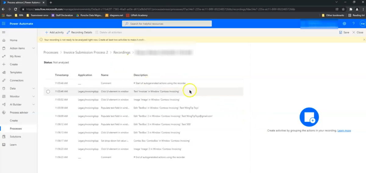The height and width of the screenshot is (173, 366).
Task: Open the browser extensions puzzle icon
Action: (x=351, y=9)
